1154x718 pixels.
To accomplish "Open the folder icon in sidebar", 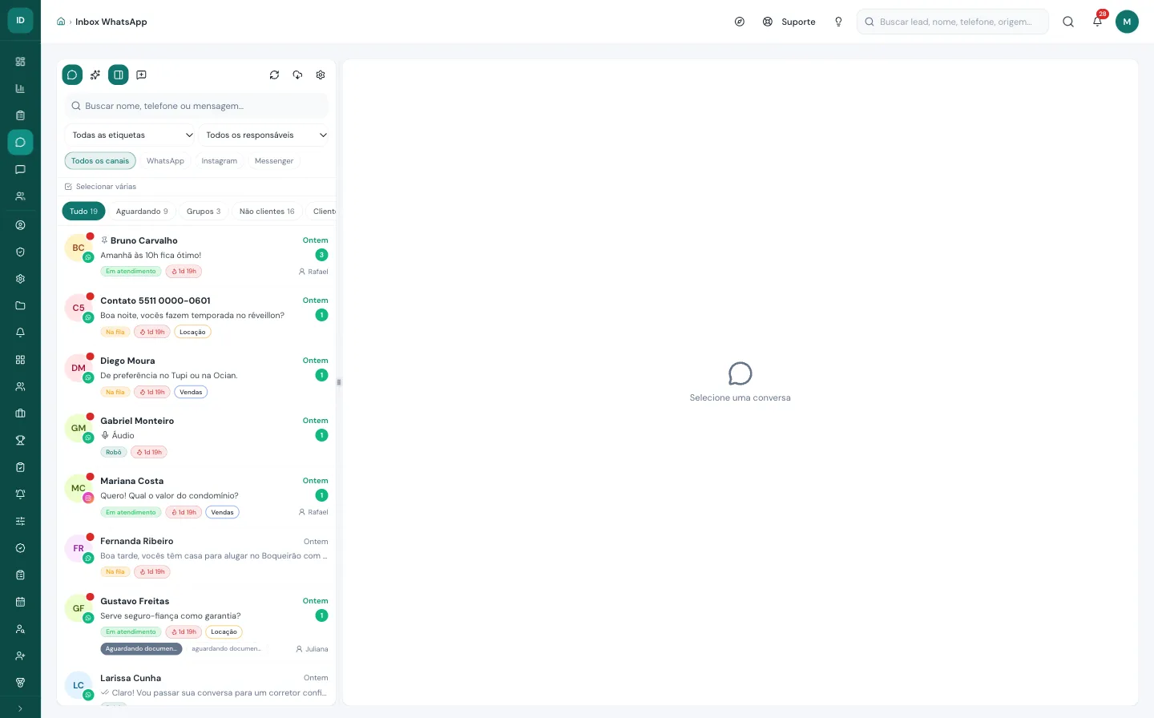I will [x=20, y=305].
